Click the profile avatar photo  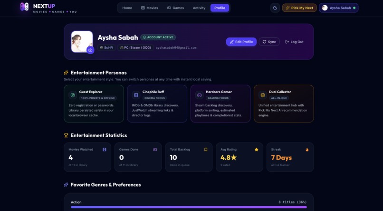point(82,42)
